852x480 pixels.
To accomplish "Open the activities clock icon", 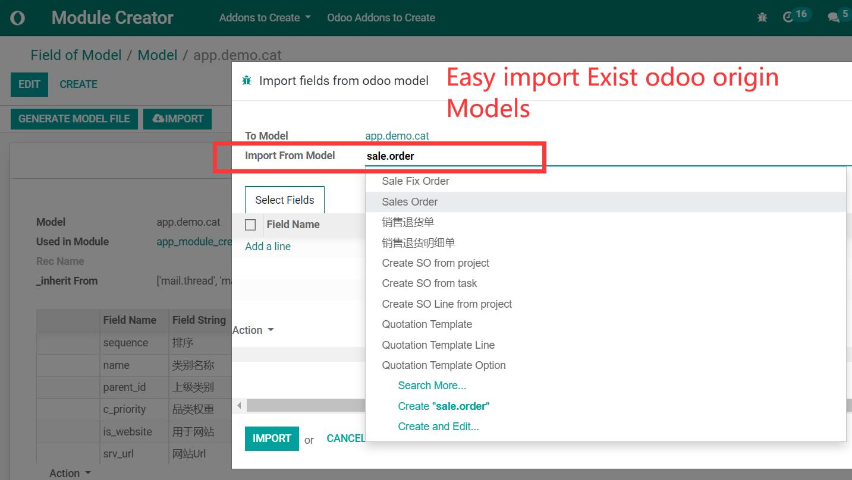I will tap(788, 18).
